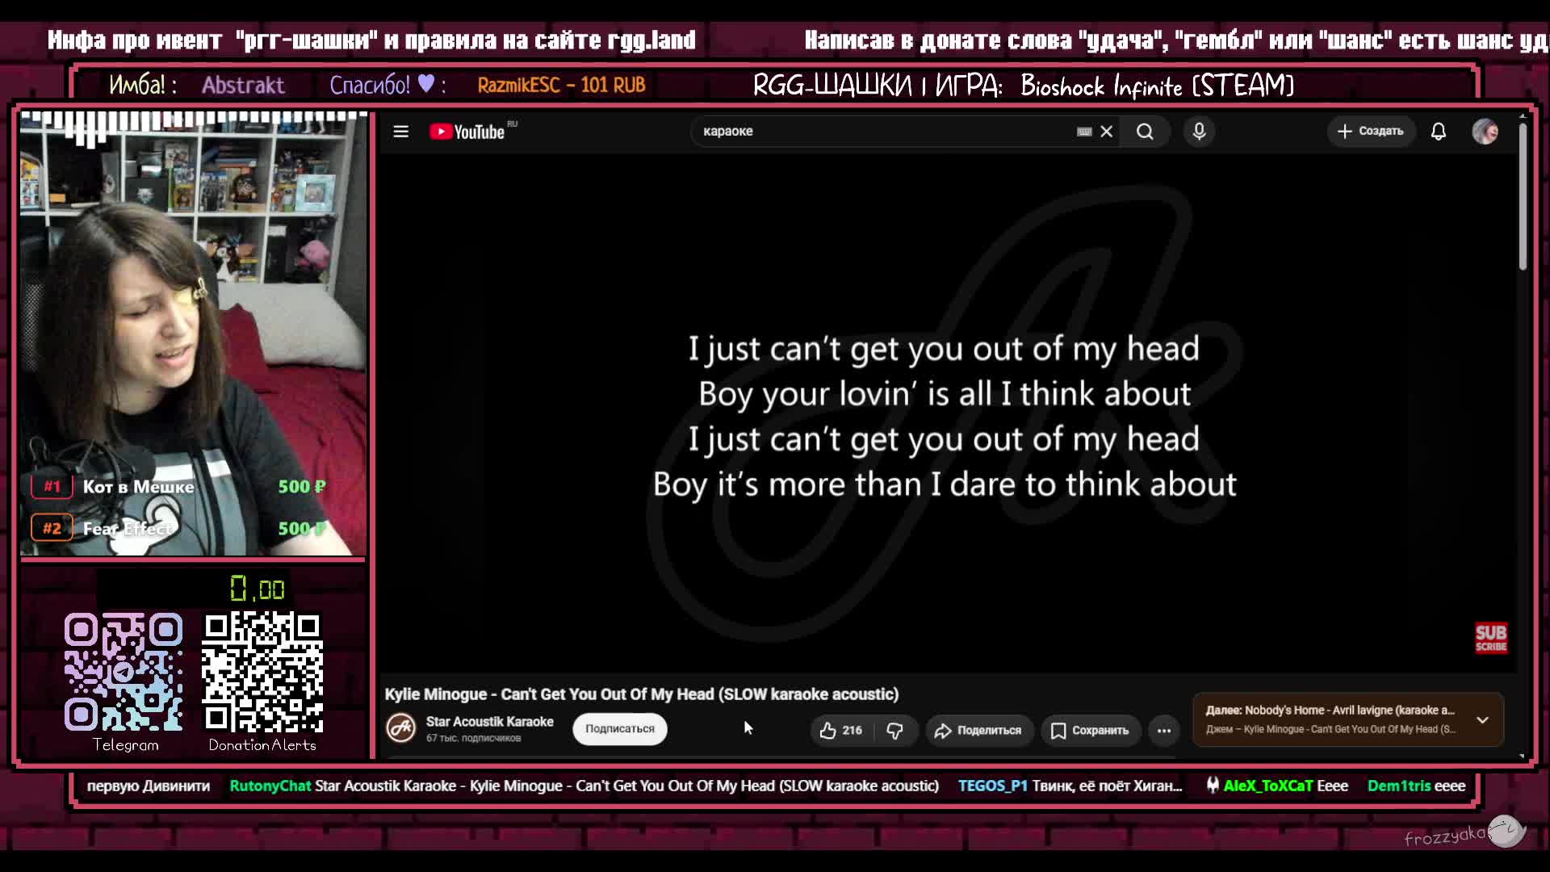This screenshot has height=872, width=1550.
Task: Click 'Bioshock Infinite (STEAM)' game title text
Action: tap(1157, 85)
